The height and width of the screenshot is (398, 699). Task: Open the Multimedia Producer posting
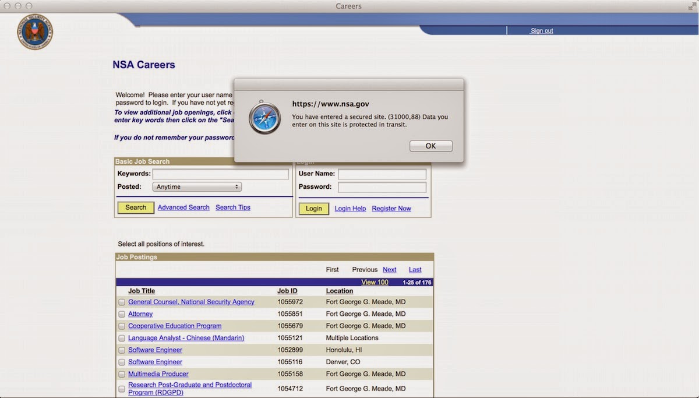point(158,374)
